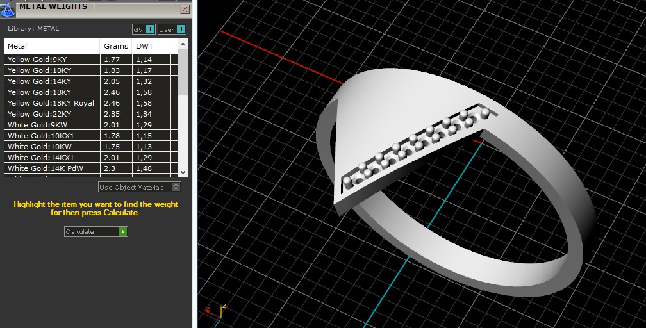Click the metal list scrollbar thumb
The image size is (646, 328).
[x=183, y=72]
